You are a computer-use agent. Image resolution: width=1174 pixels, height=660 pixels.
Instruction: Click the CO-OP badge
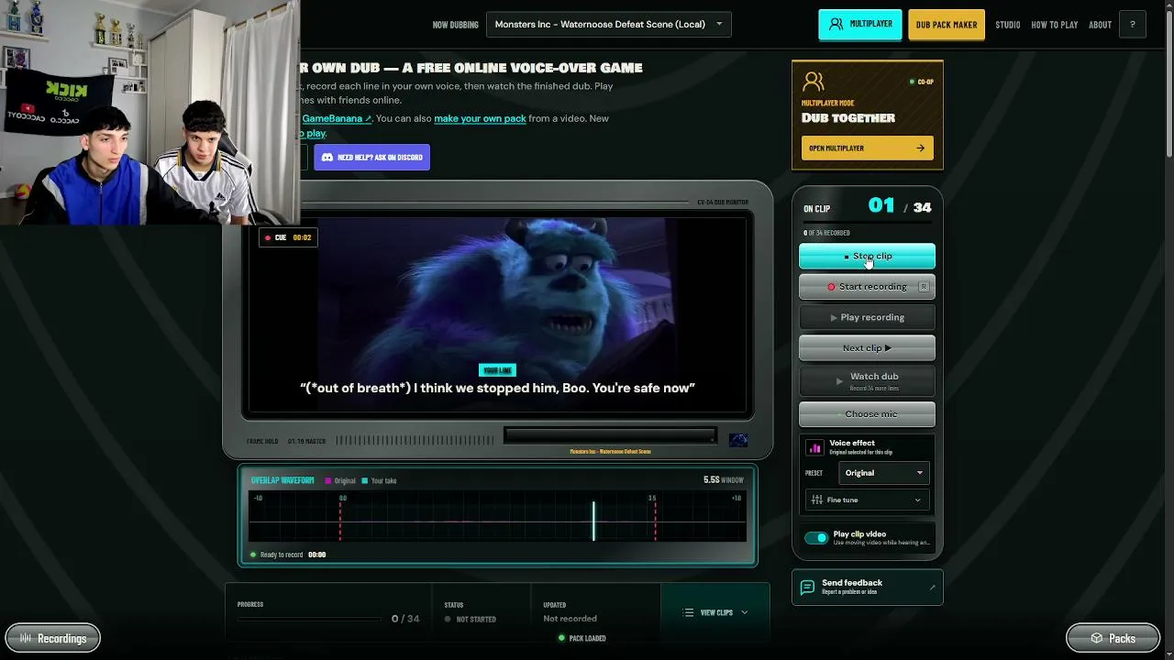click(x=921, y=82)
